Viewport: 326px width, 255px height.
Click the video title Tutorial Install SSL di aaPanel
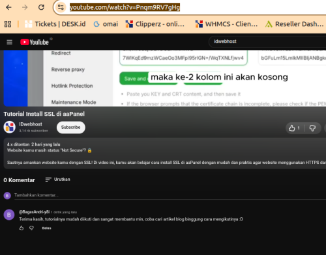click(x=44, y=114)
